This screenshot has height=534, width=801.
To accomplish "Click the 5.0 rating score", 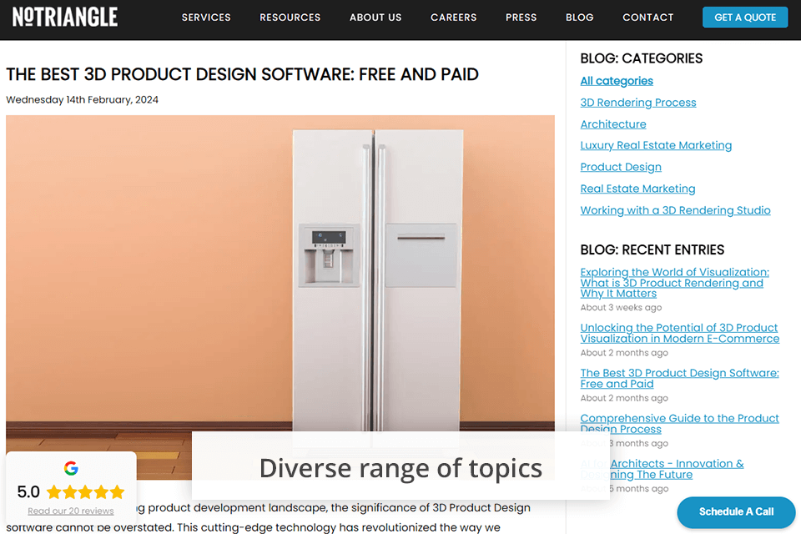I will click(28, 492).
